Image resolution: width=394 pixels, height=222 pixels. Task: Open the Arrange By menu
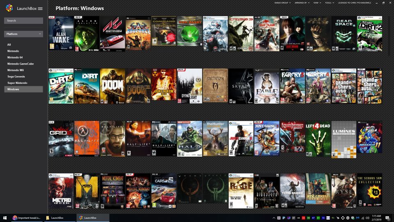click(x=302, y=3)
